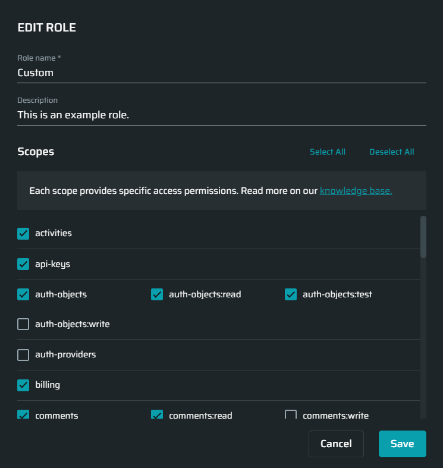Click the scopes list scrollbar thumb
The width and height of the screenshot is (443, 468).
pyautogui.click(x=423, y=237)
